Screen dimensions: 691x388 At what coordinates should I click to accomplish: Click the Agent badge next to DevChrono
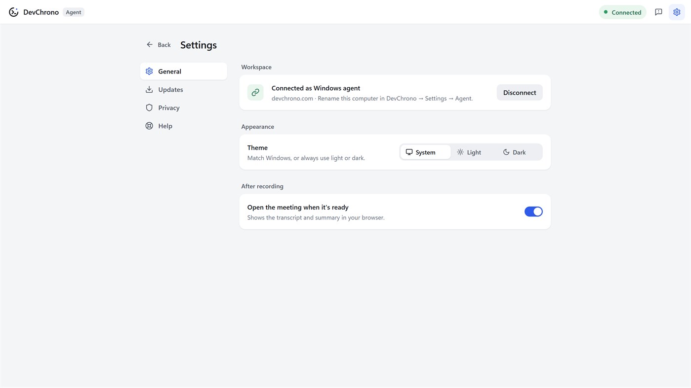(74, 12)
